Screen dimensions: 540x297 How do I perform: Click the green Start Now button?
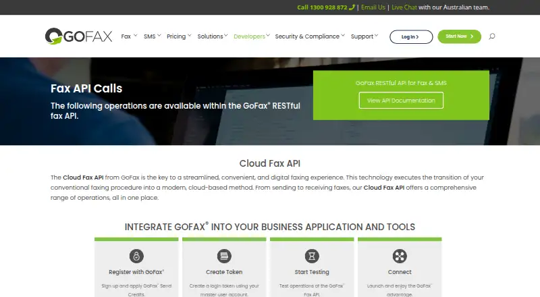click(460, 36)
